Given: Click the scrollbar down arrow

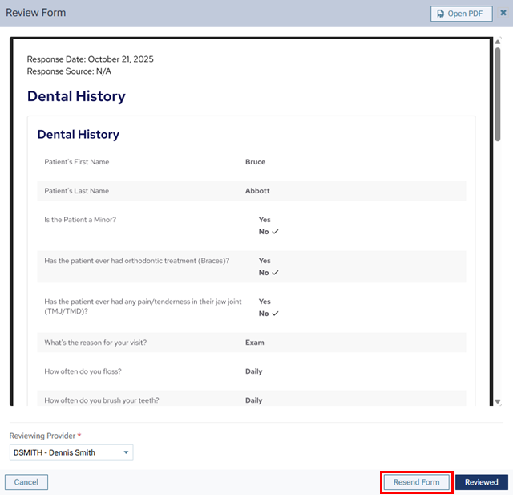Looking at the screenshot, I should point(498,401).
